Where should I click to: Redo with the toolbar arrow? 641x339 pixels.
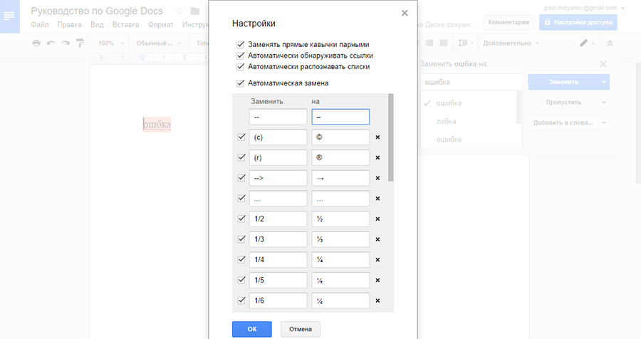point(66,43)
